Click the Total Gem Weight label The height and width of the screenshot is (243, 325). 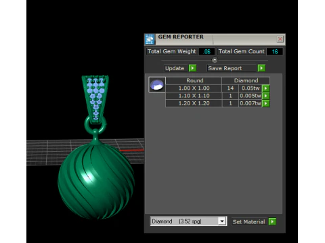click(x=172, y=51)
